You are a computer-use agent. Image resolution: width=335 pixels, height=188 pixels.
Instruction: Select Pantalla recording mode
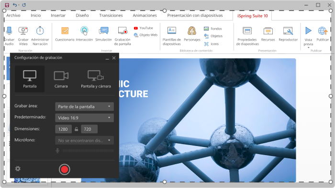(x=30, y=79)
